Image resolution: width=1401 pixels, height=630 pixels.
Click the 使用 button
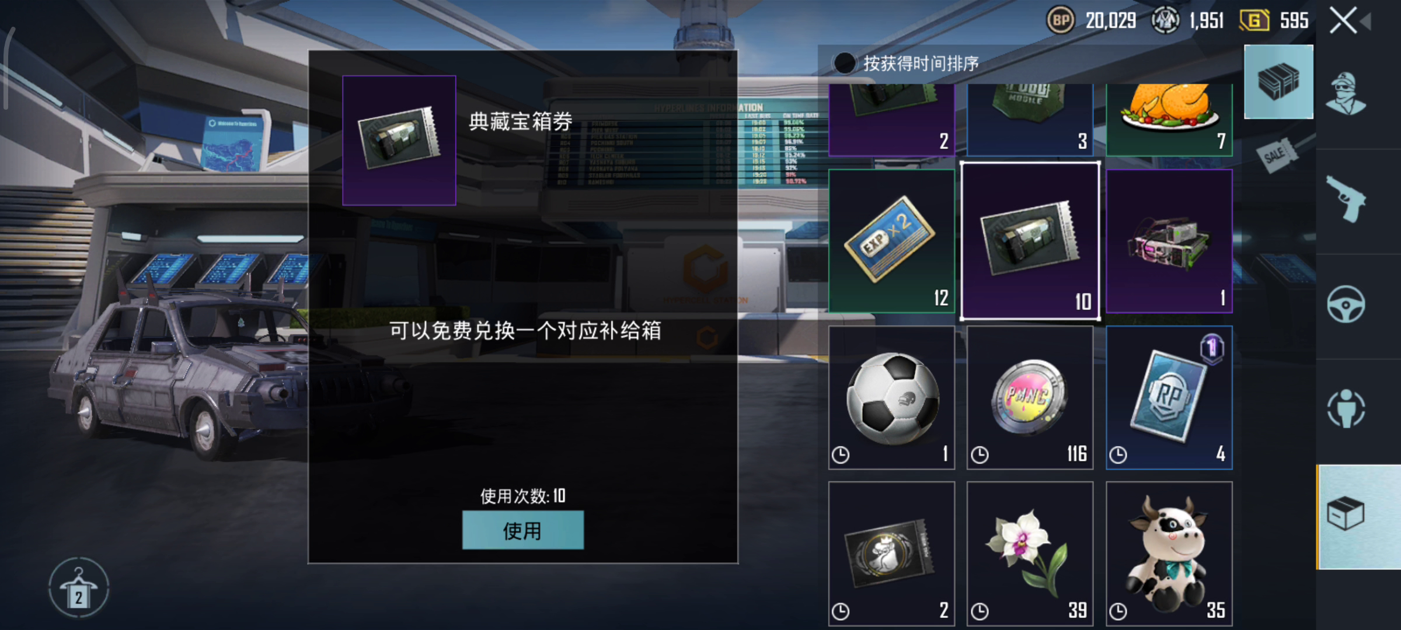coord(522,530)
